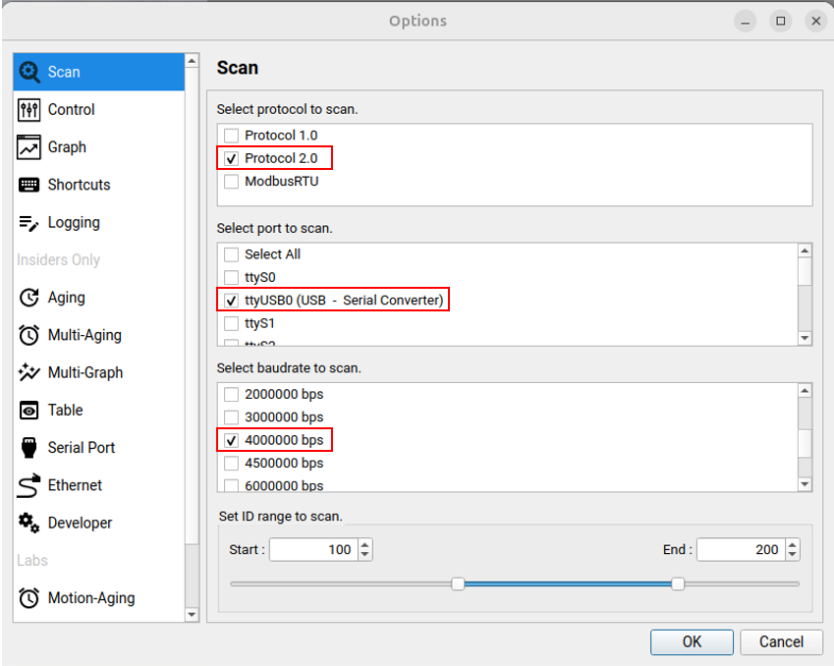Open the Ethernet settings page
Screen dimensions: 834x666
pyautogui.click(x=75, y=485)
